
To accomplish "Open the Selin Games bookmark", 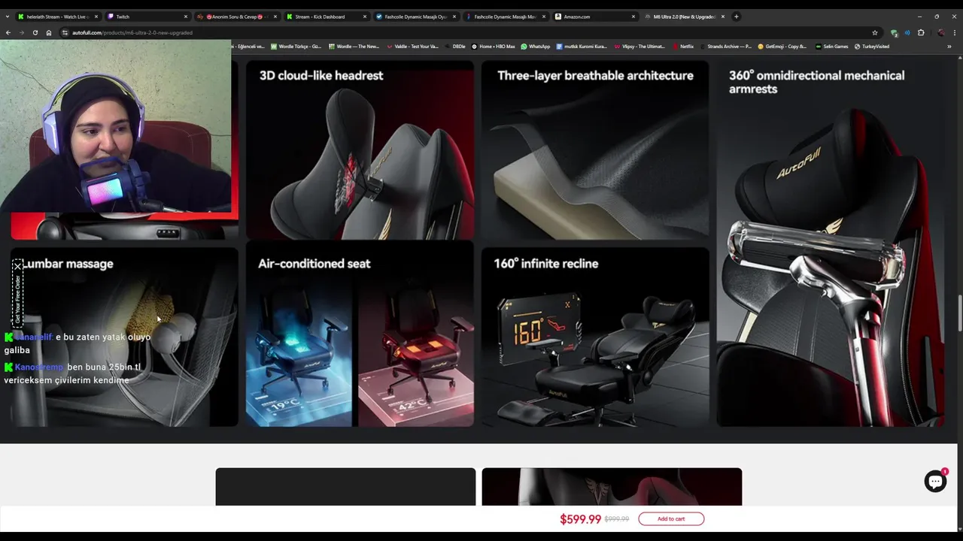I will coord(831,47).
